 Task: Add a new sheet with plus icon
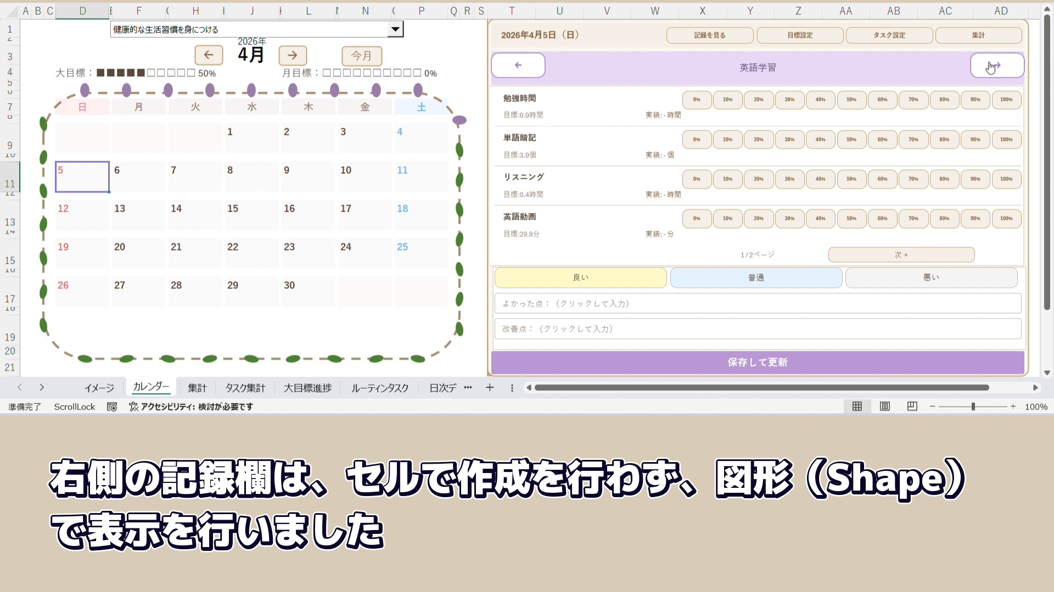click(490, 388)
